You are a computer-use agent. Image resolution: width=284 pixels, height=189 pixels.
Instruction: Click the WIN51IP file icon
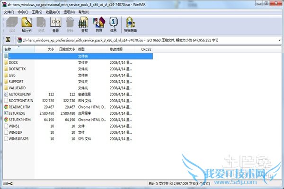point(6,132)
